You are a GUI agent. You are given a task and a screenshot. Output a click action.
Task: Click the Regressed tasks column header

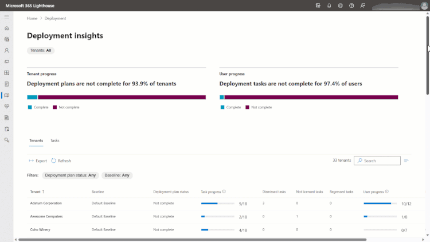(x=342, y=192)
